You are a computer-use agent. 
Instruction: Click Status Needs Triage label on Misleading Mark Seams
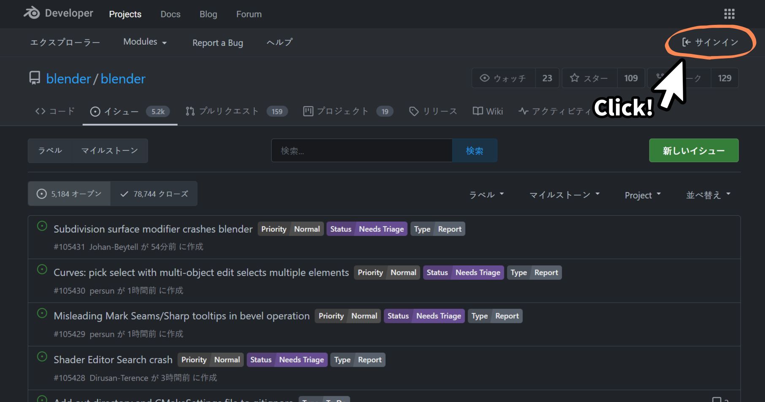(424, 316)
